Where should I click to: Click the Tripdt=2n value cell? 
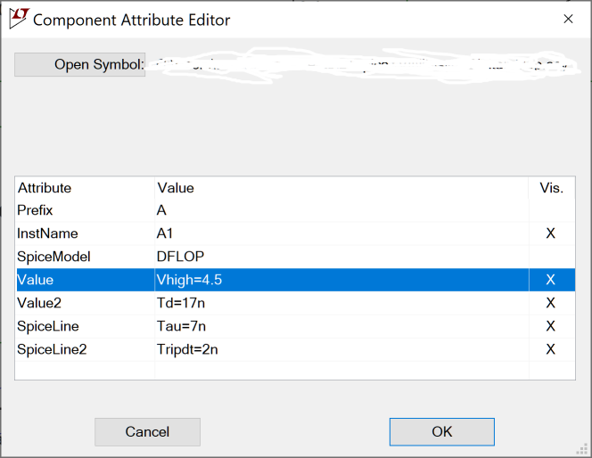(341, 349)
